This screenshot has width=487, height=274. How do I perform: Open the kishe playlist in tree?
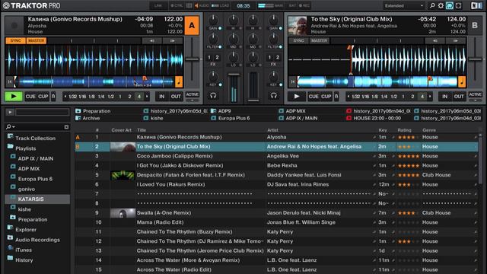(24, 209)
